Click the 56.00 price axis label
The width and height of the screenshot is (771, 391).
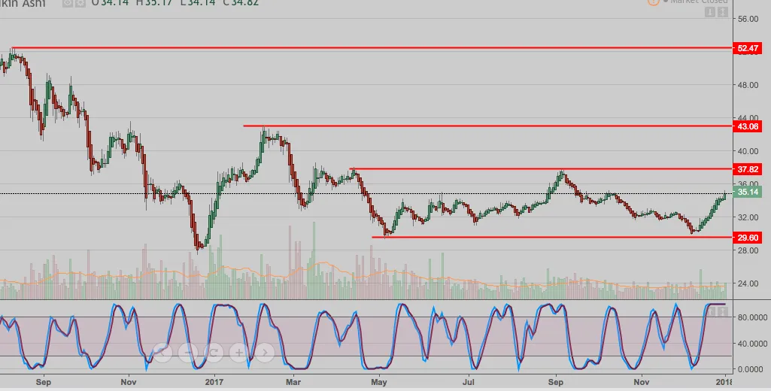click(748, 19)
